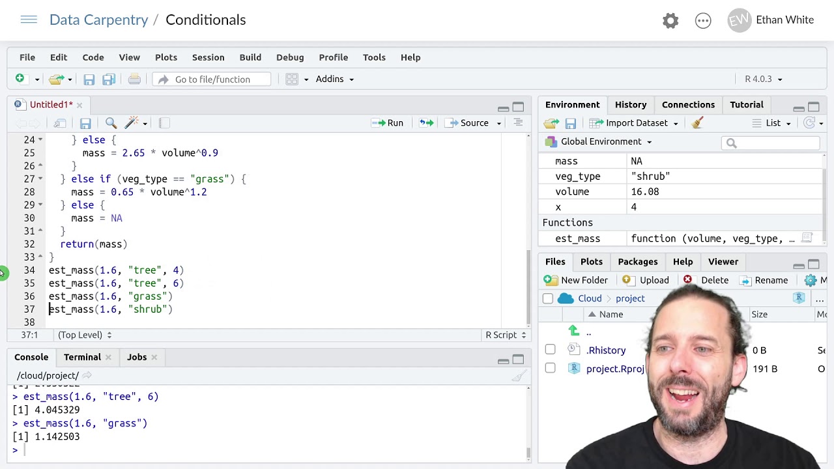The height and width of the screenshot is (469, 834).
Task: Switch to the Terminal tab
Action: pos(82,357)
